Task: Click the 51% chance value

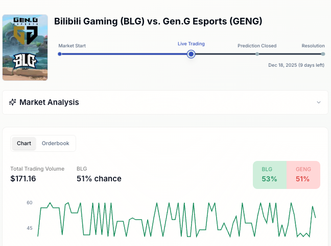Action: point(99,179)
